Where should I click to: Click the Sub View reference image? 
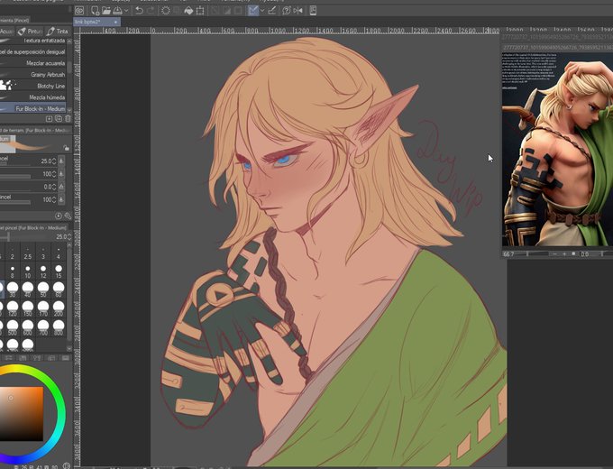[x=557, y=150]
